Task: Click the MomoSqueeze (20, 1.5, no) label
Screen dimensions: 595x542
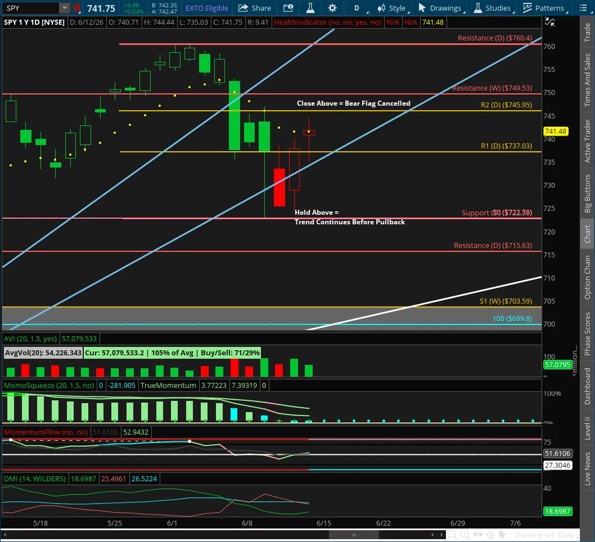Action: [x=49, y=385]
